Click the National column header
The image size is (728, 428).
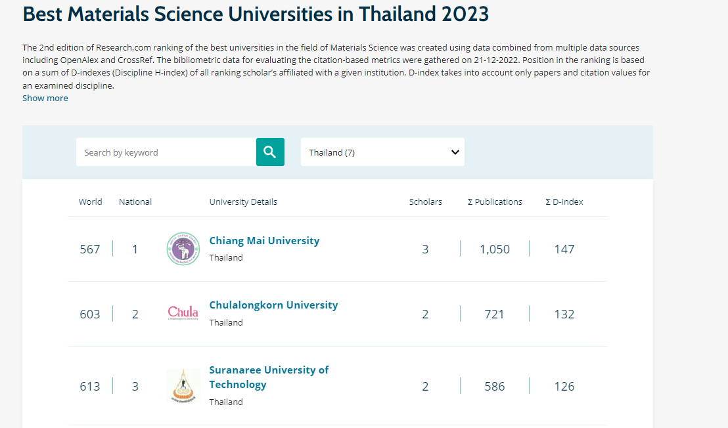[x=135, y=202]
